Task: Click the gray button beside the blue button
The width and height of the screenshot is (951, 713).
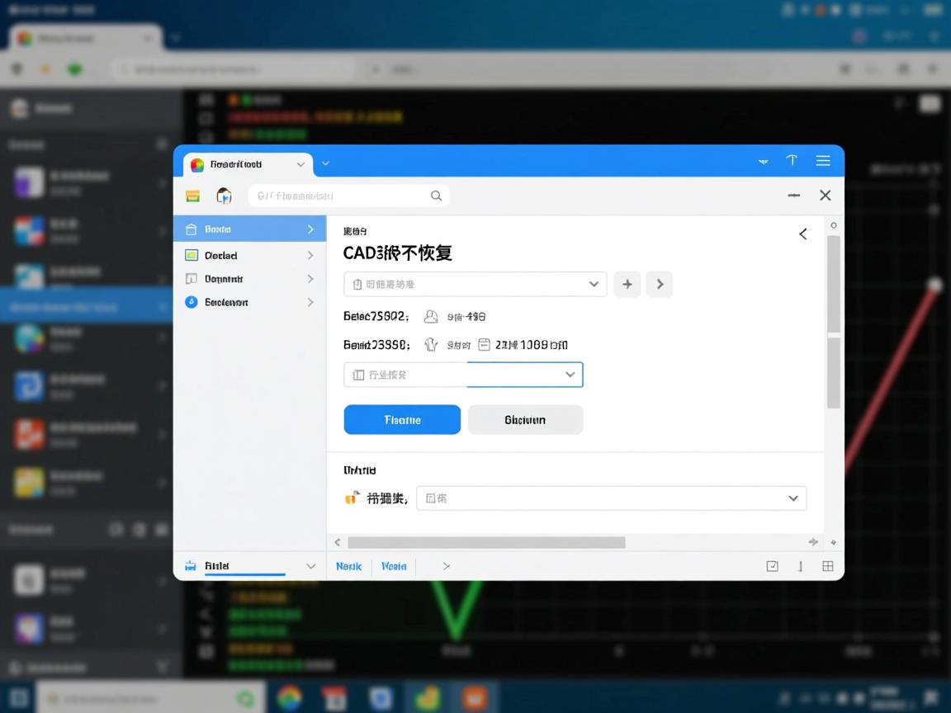Action: pyautogui.click(x=525, y=420)
